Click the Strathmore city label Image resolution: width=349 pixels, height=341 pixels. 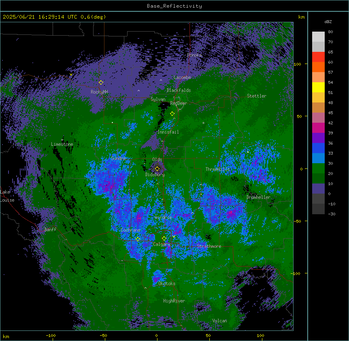209,246
